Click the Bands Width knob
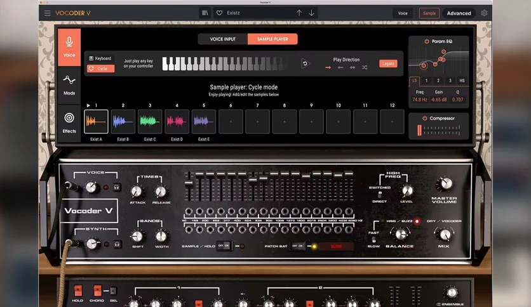 pyautogui.click(x=161, y=236)
